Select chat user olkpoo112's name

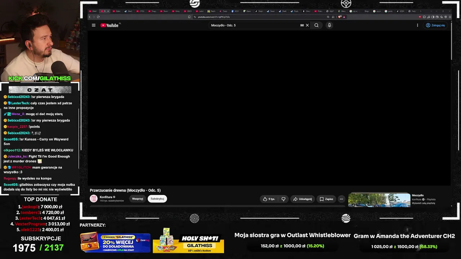pos(12,150)
